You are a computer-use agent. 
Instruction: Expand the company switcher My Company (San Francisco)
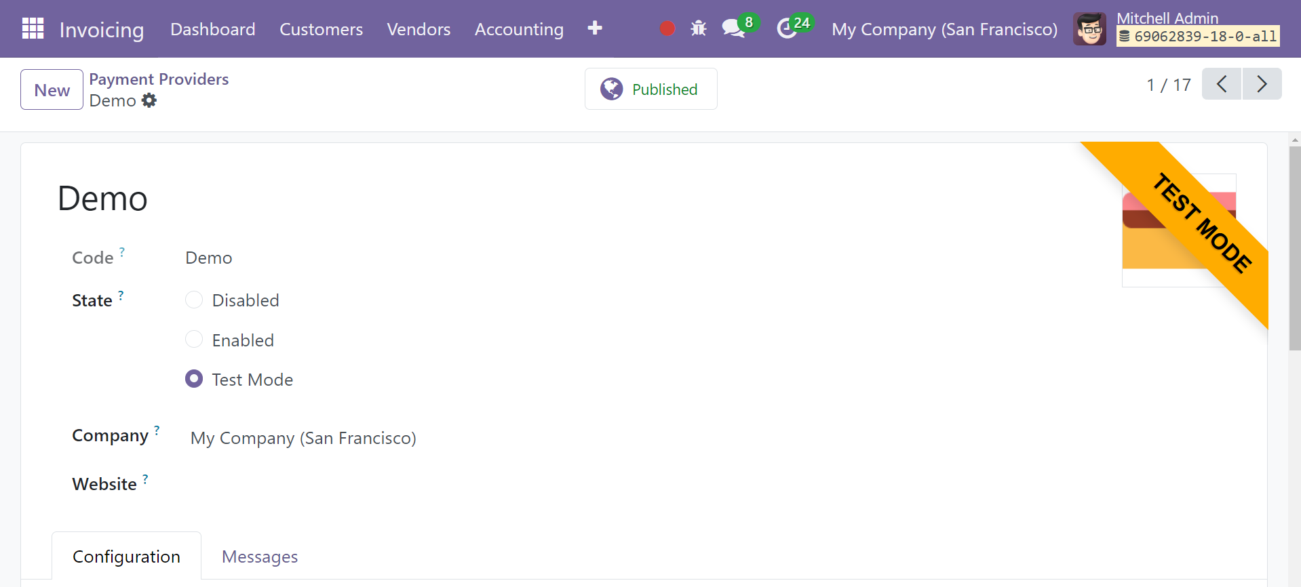944,29
